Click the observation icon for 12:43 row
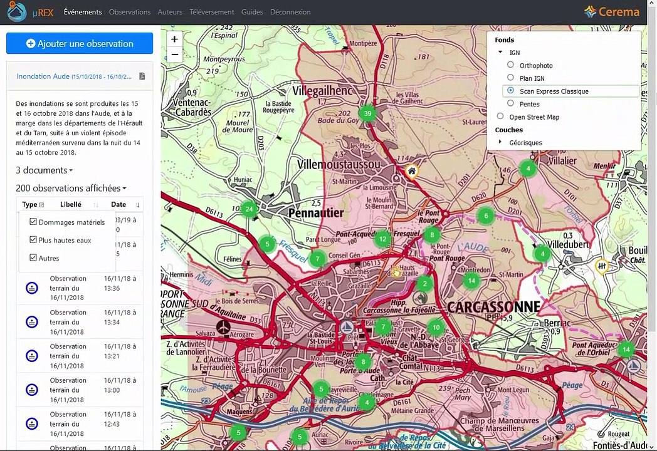The image size is (657, 451). pos(32,423)
